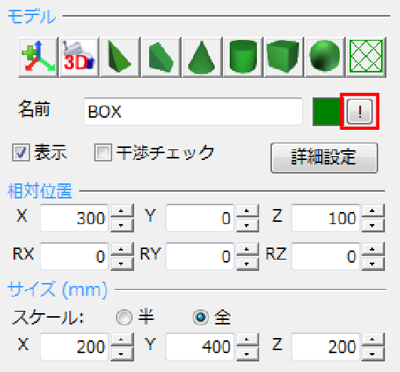Increase relative position X value
The height and width of the screenshot is (372, 400).
(122, 211)
